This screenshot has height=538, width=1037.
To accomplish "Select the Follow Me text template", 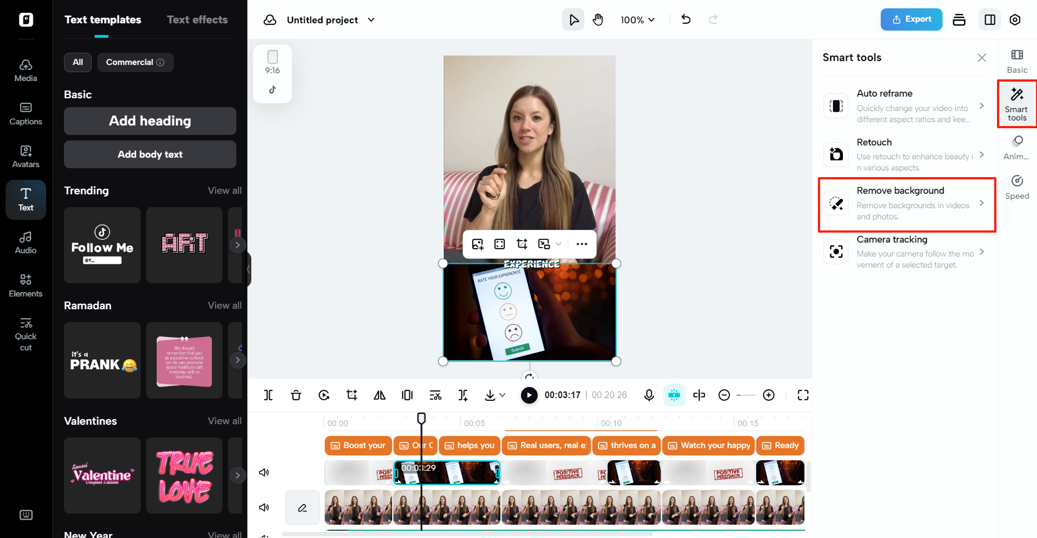I will click(x=102, y=245).
